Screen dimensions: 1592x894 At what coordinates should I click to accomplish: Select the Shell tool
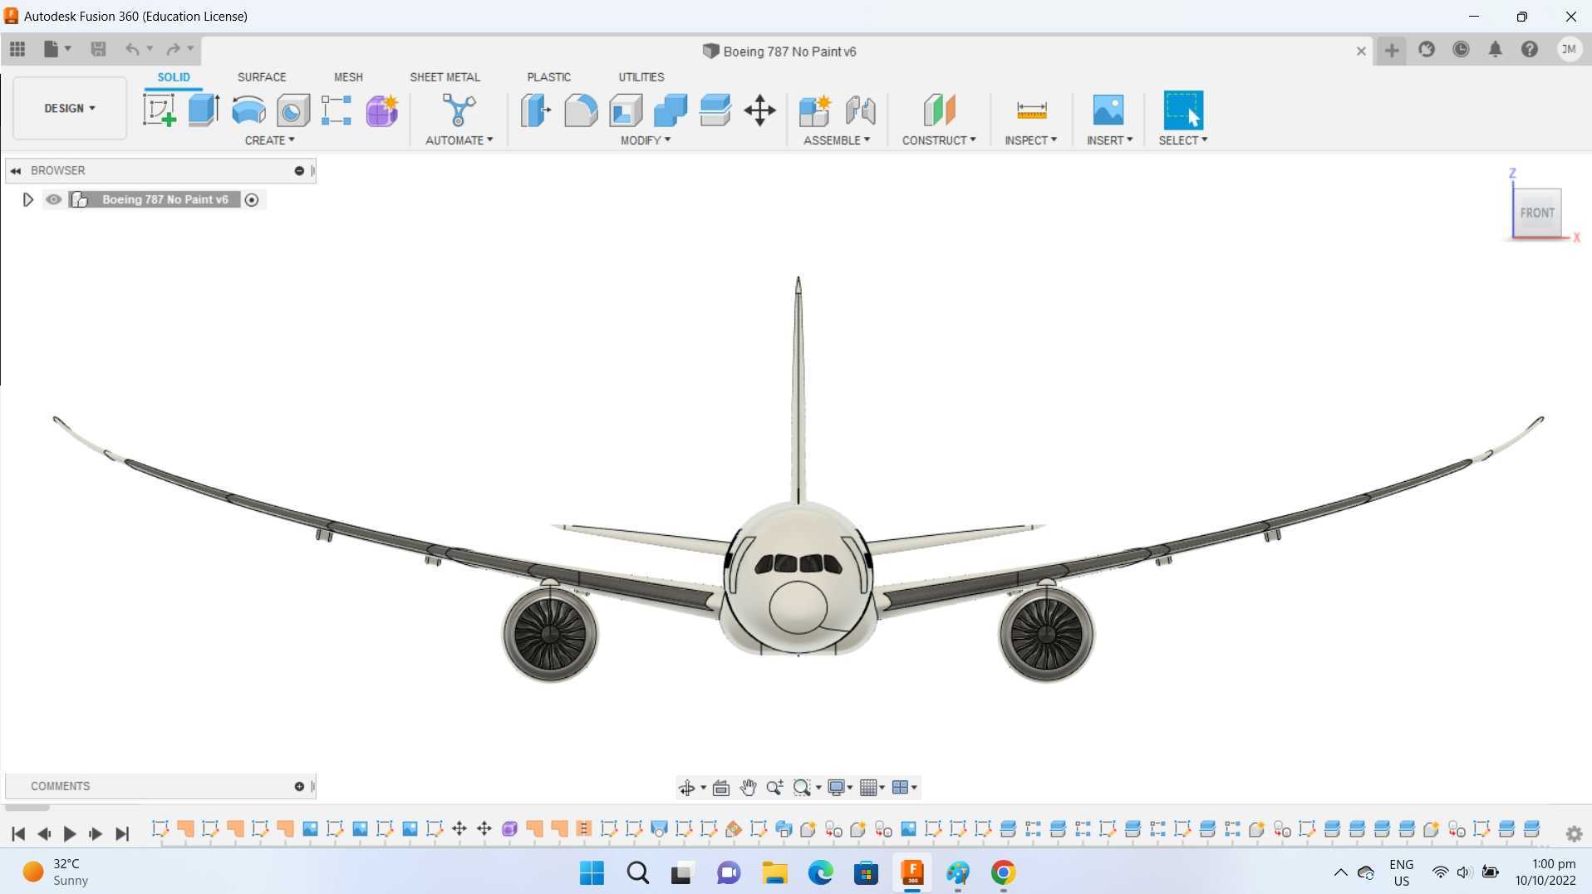point(626,110)
